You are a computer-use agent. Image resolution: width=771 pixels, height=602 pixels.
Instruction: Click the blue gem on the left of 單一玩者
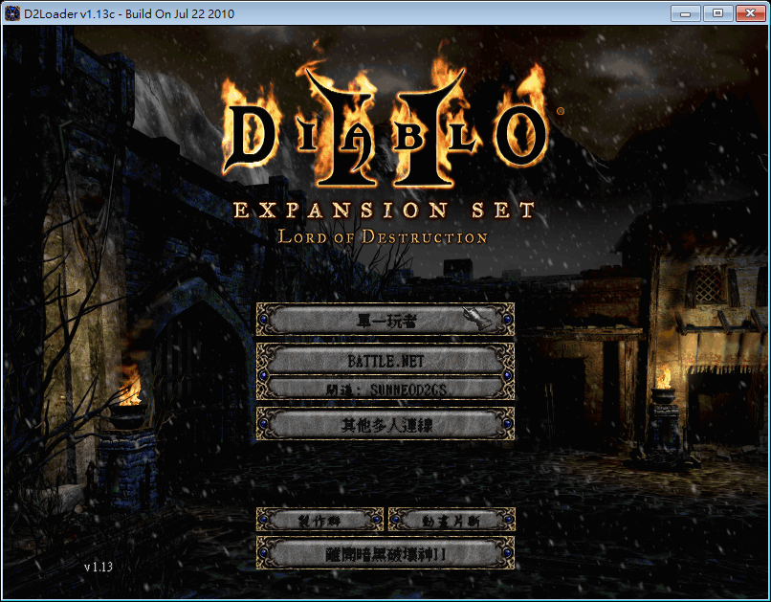tap(261, 320)
